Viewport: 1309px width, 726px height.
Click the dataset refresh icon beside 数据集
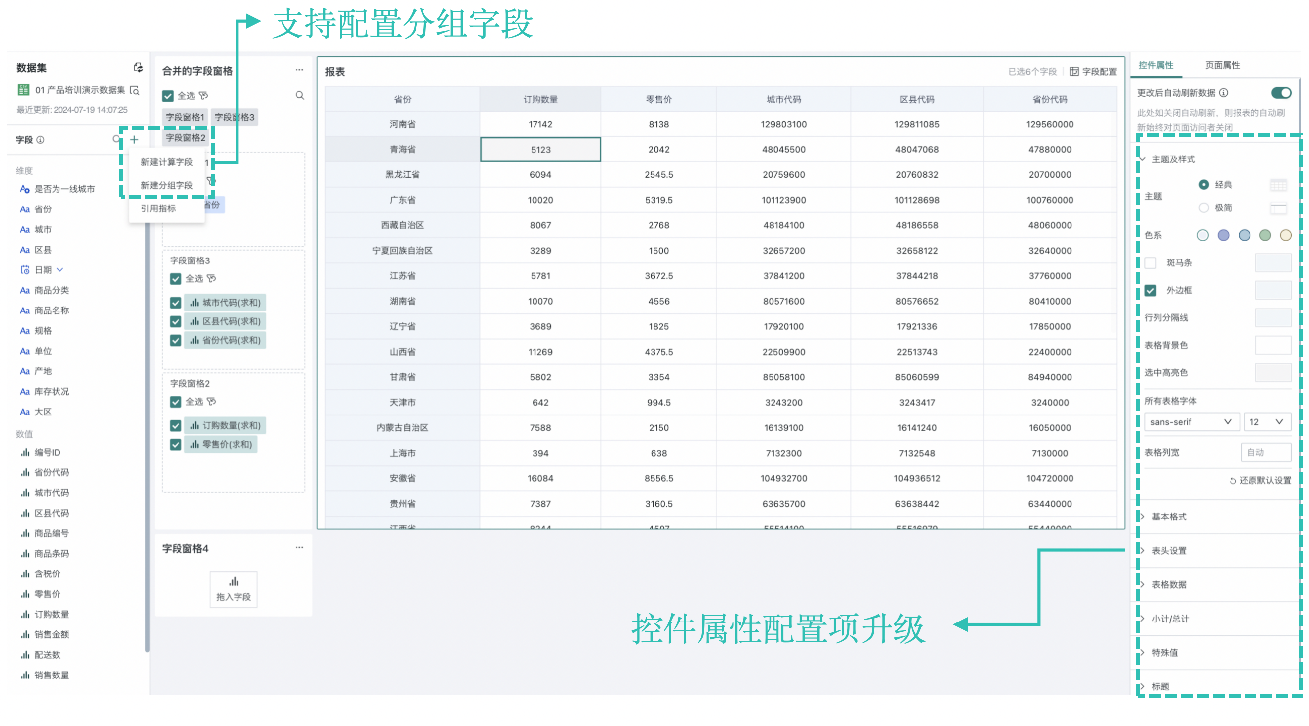(x=138, y=67)
